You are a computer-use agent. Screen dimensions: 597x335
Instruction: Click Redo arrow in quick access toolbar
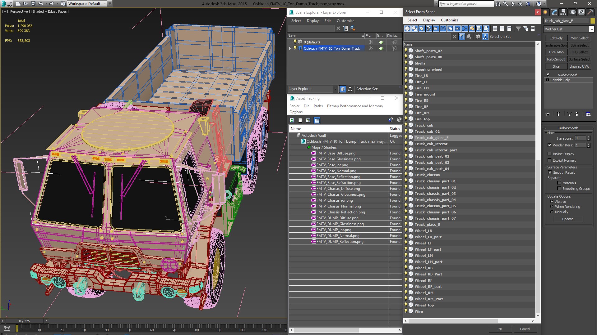(52, 4)
